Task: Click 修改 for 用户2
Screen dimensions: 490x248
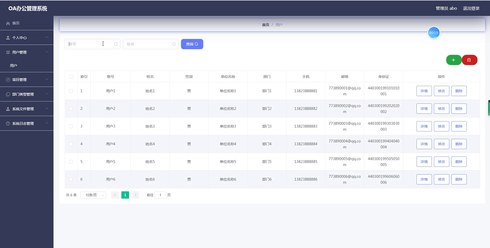Action: click(x=442, y=109)
